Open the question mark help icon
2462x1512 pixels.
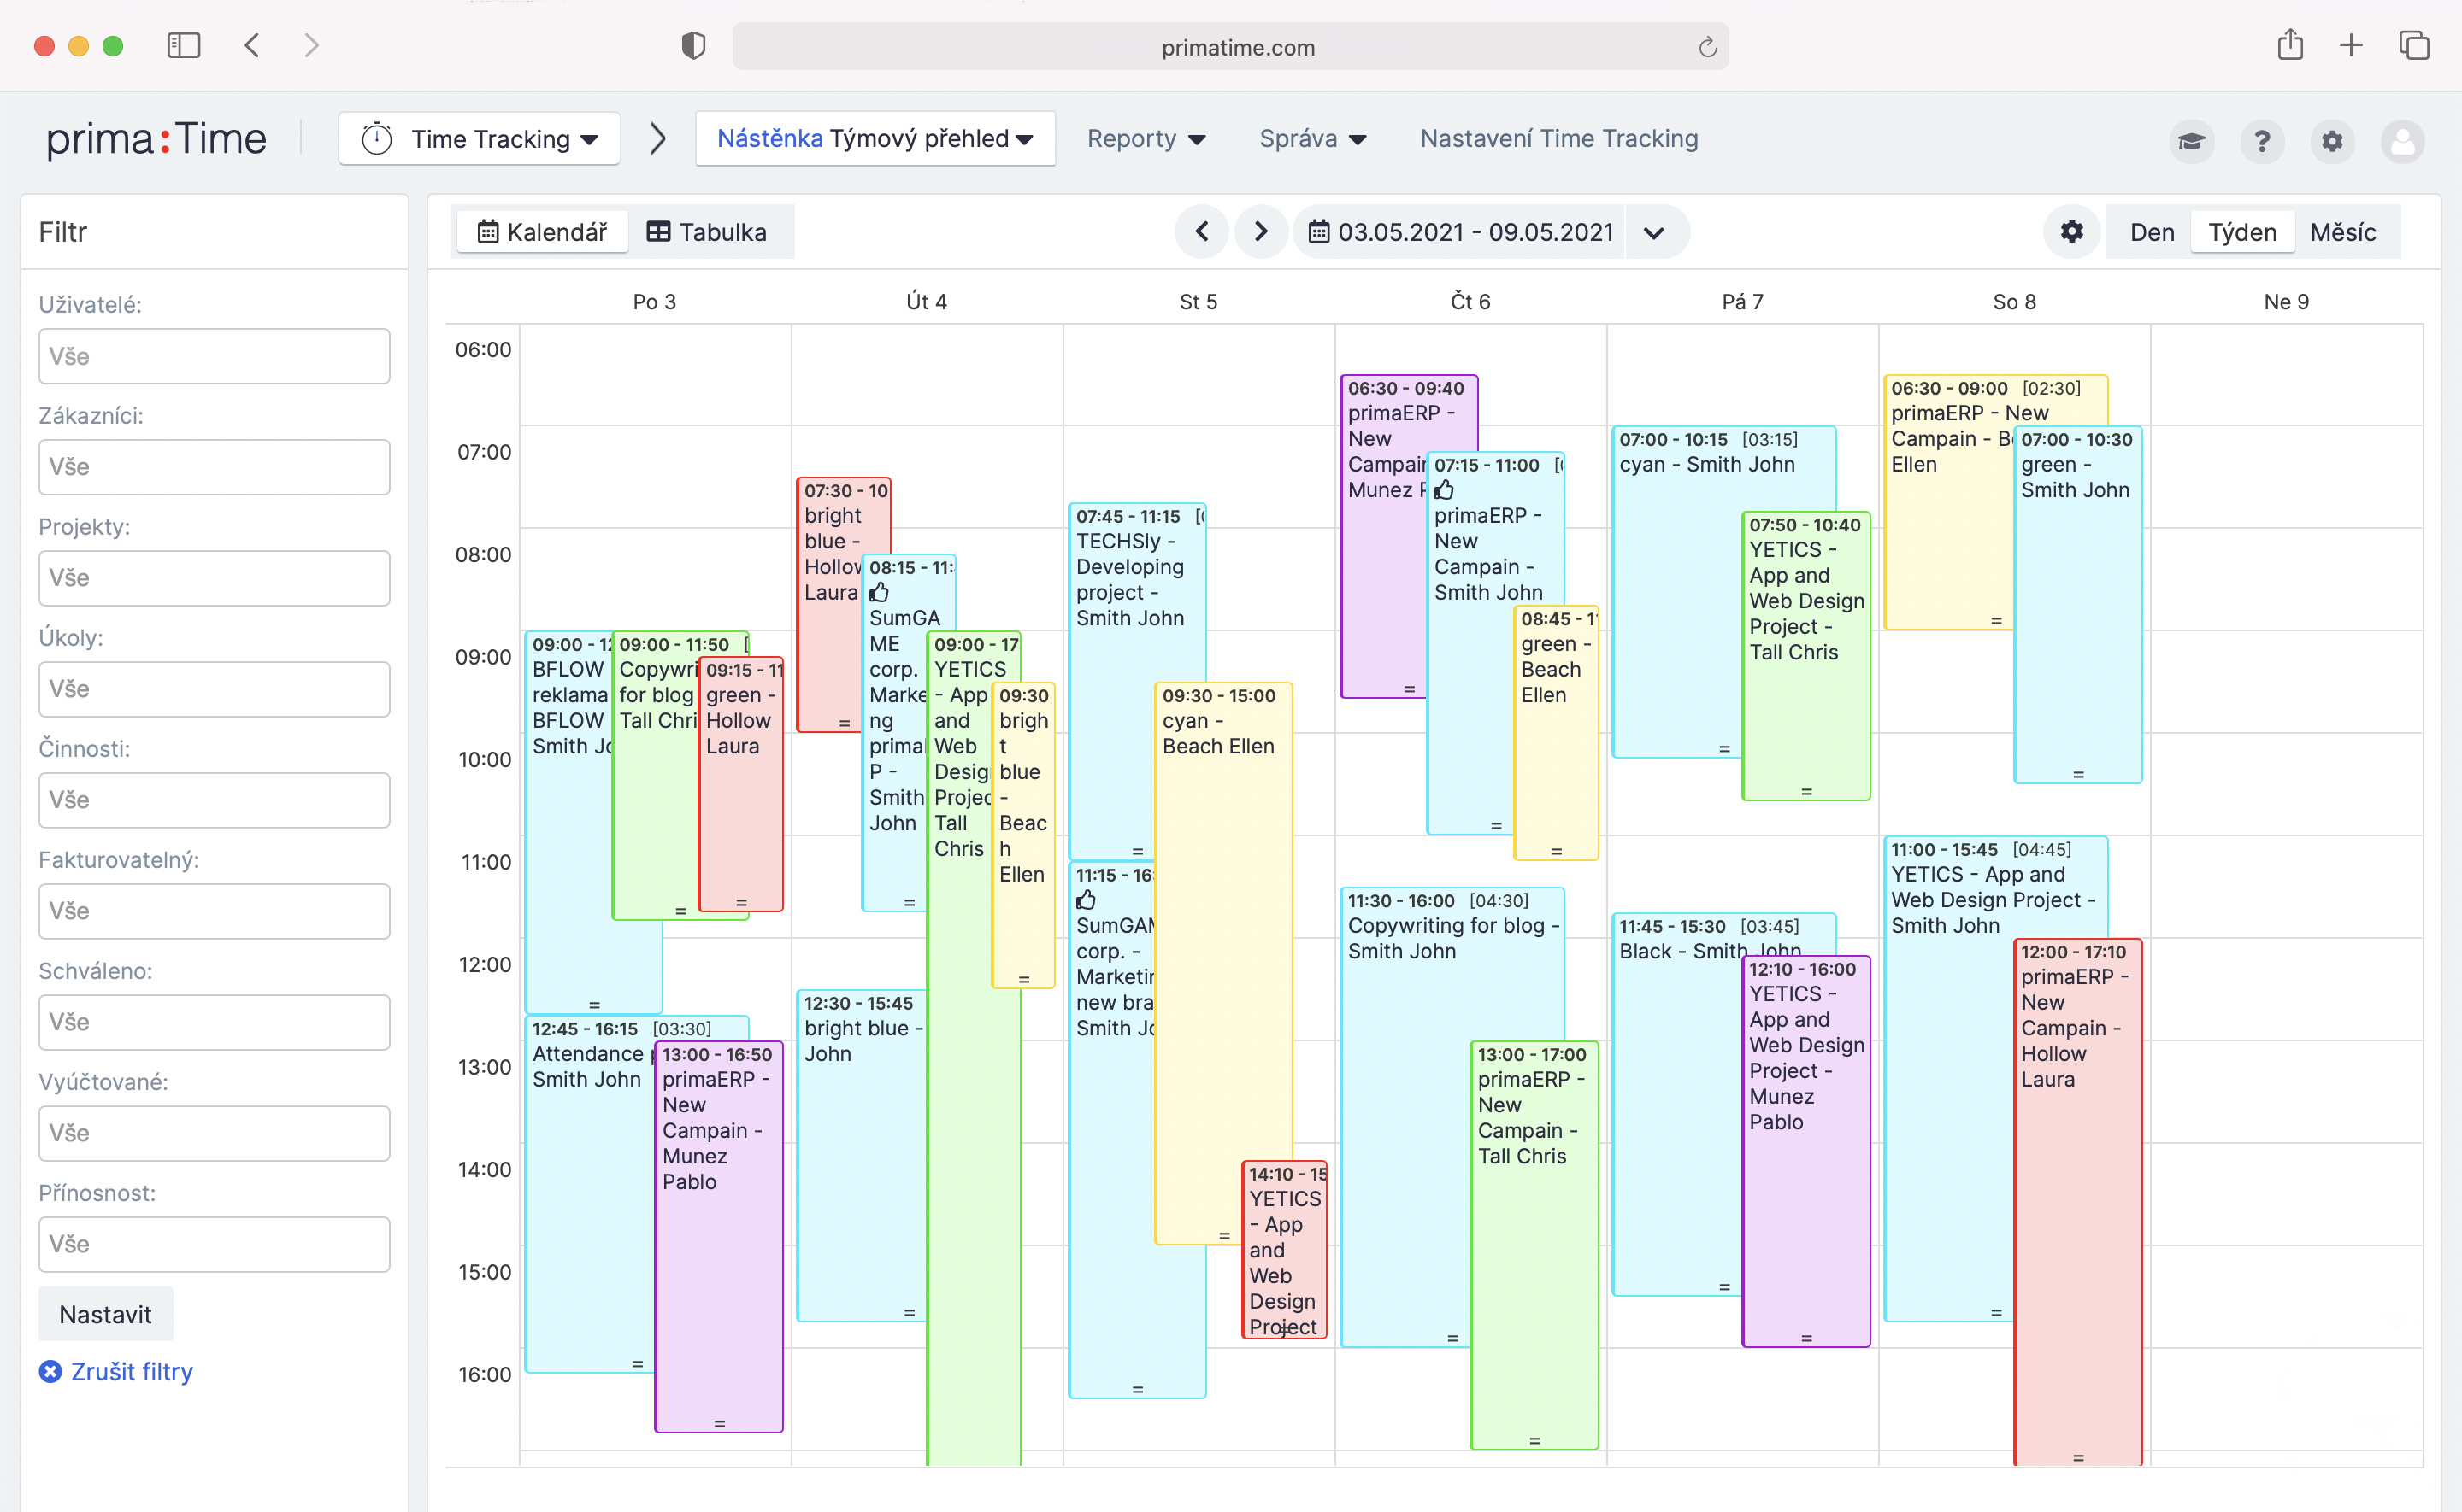pyautogui.click(x=2262, y=141)
